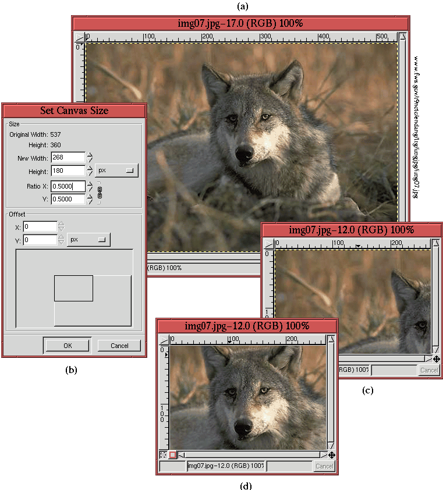Click the Offset X input field
Image resolution: width=443 pixels, height=490 pixels.
pos(40,226)
